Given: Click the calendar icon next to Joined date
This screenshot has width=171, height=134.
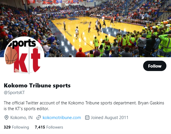Looking at the screenshot, I should tap(87, 118).
